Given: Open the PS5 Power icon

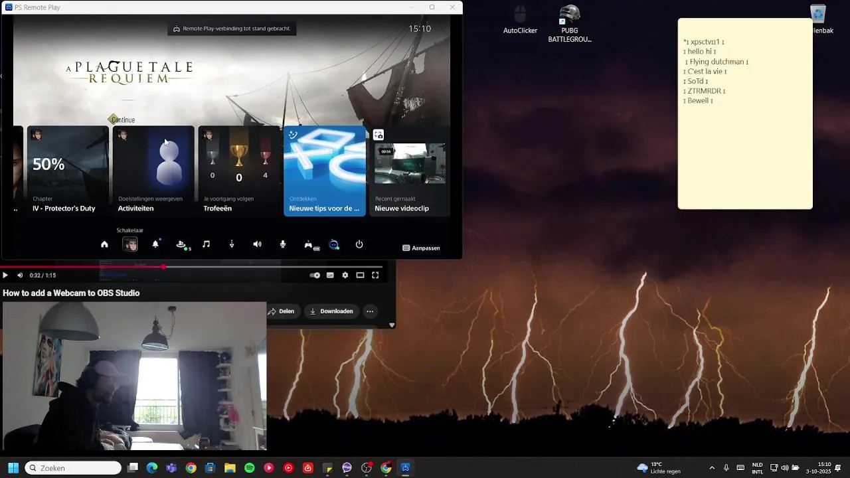Looking at the screenshot, I should click(359, 244).
